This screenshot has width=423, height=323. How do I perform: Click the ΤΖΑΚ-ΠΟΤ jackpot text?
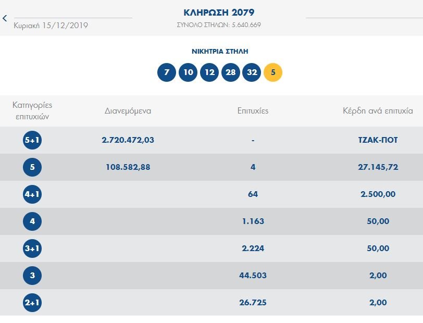click(x=378, y=140)
